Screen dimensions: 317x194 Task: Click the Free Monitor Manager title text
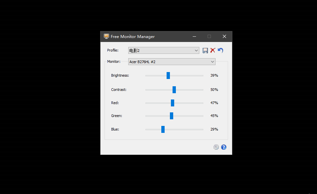click(133, 36)
